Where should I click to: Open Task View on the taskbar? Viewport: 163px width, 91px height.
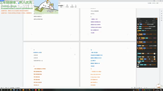pos(8,90)
